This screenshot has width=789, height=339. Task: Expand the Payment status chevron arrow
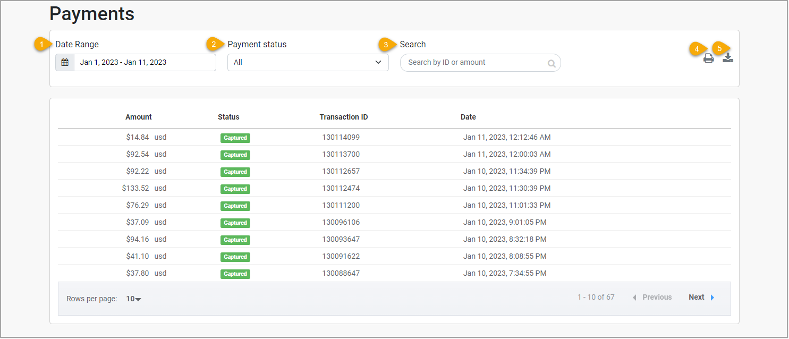click(378, 62)
